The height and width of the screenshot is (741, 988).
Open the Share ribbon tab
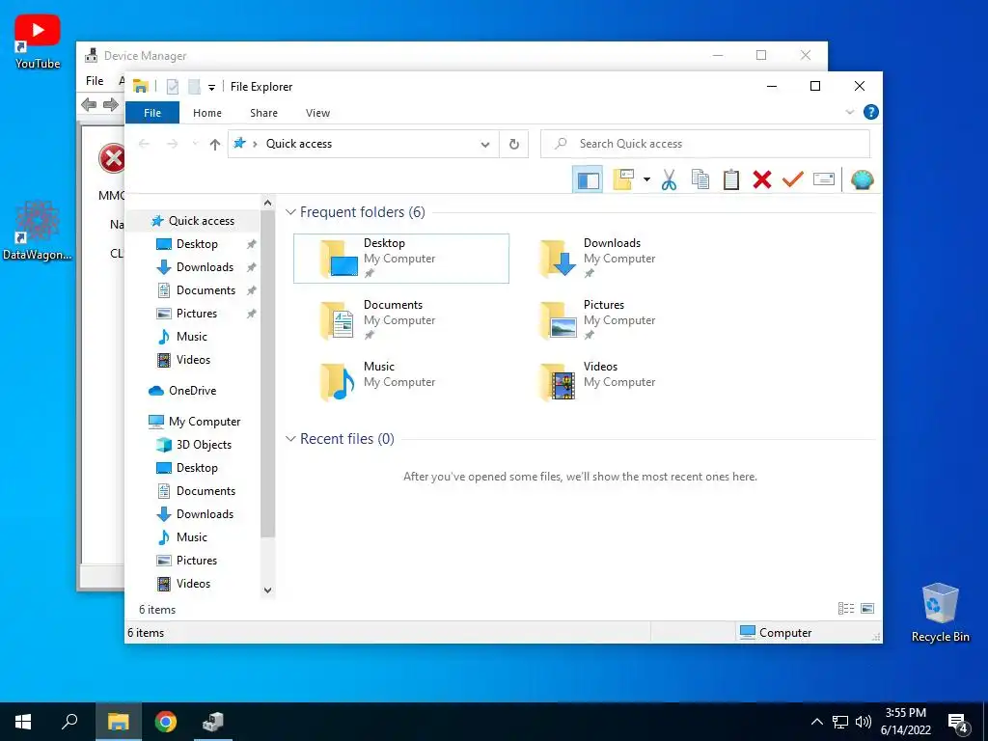[263, 113]
